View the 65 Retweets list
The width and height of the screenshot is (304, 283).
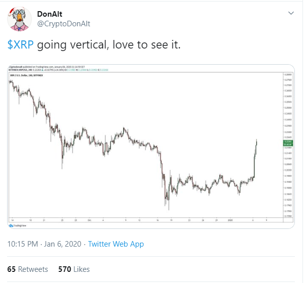pyautogui.click(x=27, y=269)
